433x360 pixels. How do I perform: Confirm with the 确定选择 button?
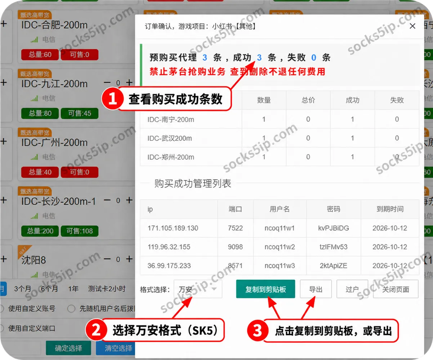68,348
